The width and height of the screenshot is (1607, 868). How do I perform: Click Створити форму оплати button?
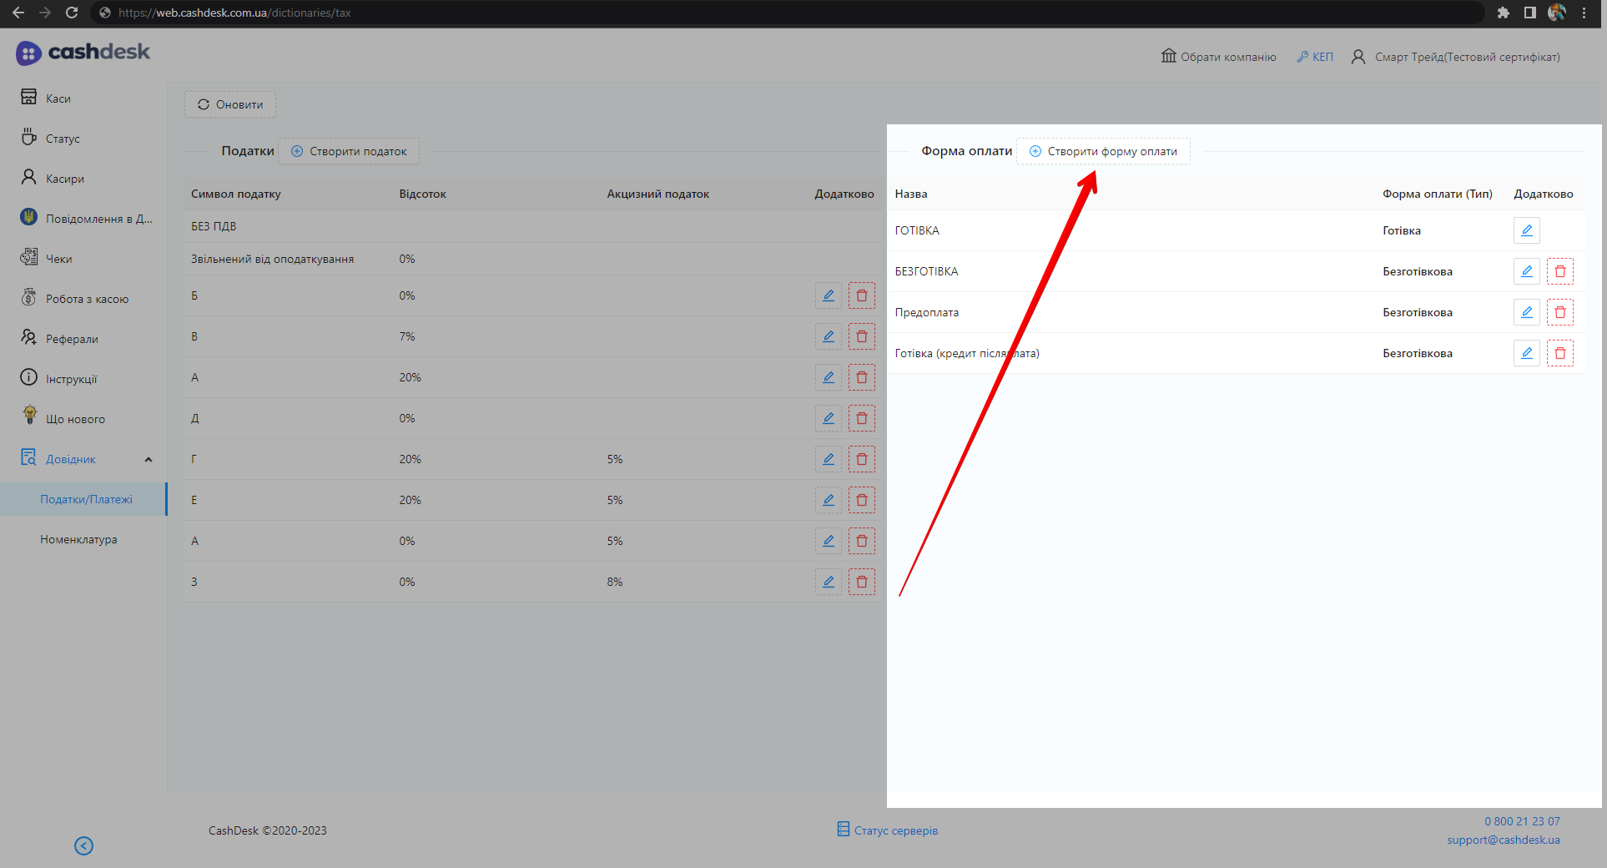(1103, 151)
